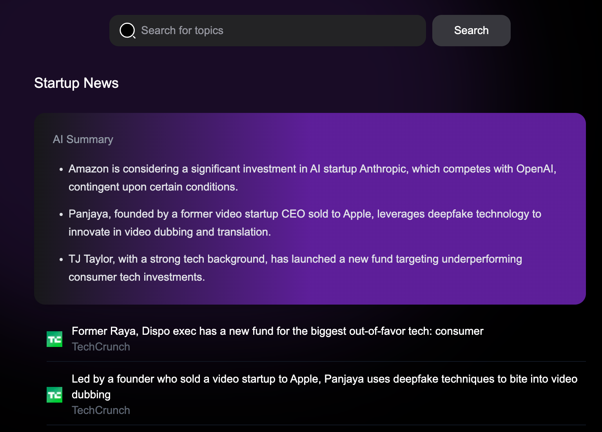Click the Amazon Anthropic investment summary bullet
Screen dimensions: 602x432
pos(312,178)
